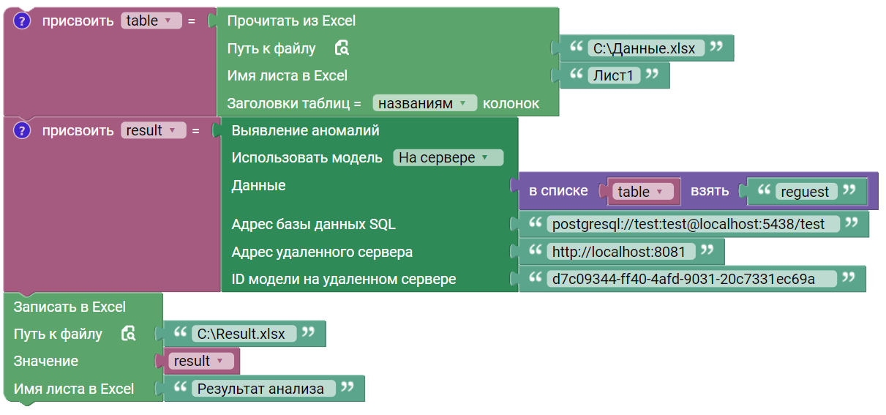Click help icon on 'присвоить table' block
This screenshot has height=415, width=886.
pos(23,21)
